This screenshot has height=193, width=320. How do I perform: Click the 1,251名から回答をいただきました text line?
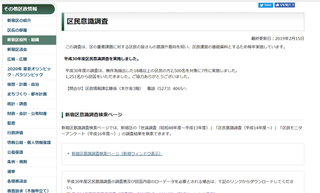[x=128, y=77]
